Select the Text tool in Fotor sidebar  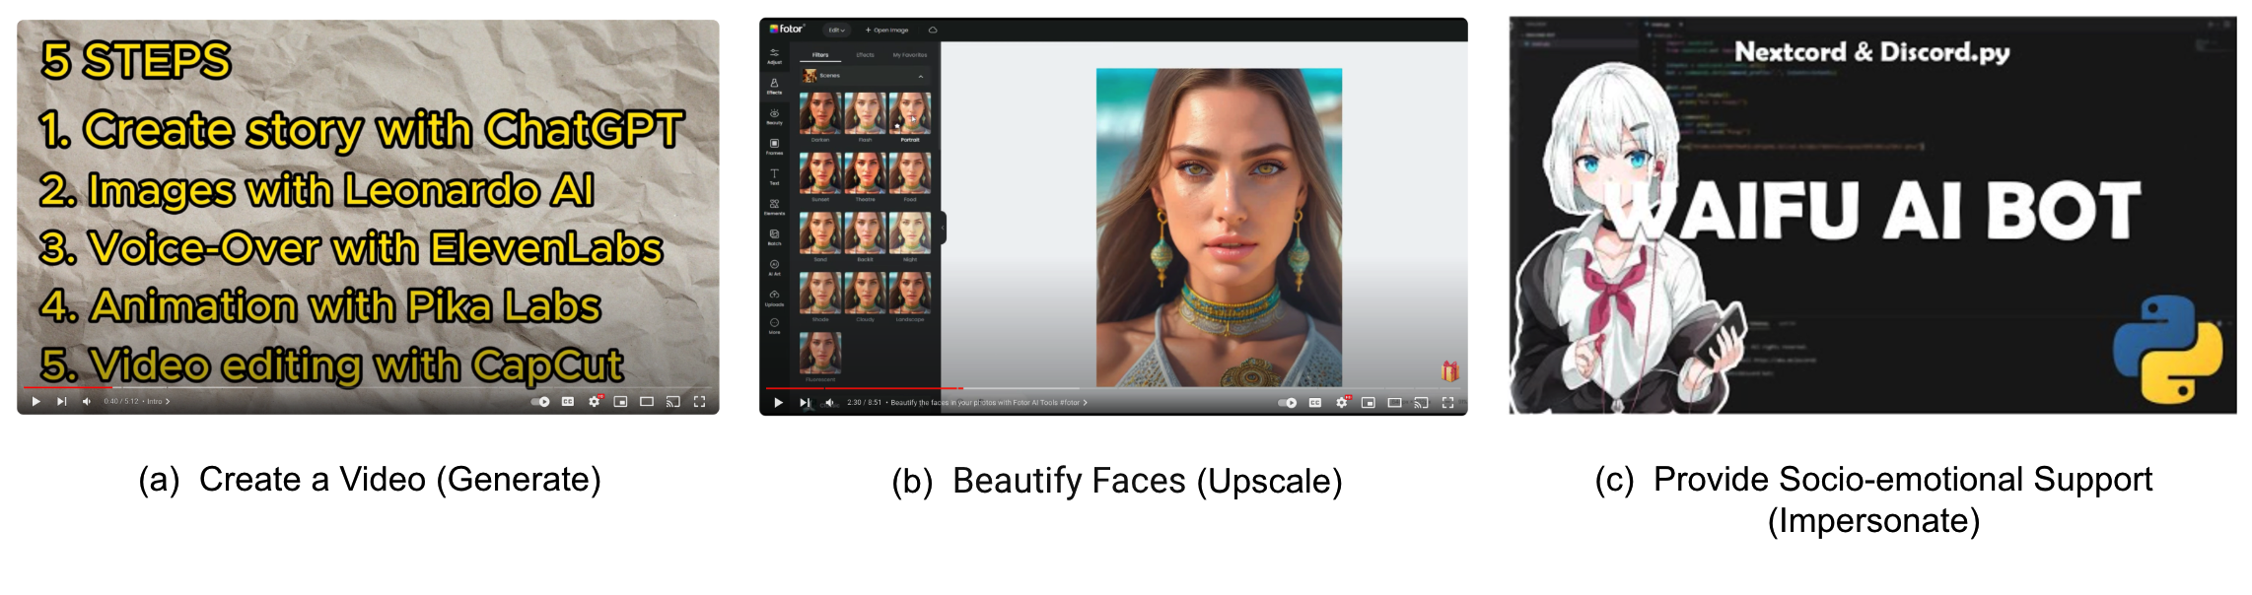coord(774,176)
